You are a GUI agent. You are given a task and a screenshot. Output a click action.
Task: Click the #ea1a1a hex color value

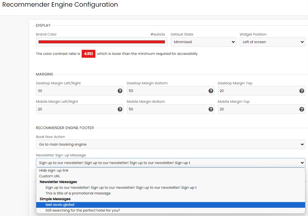[158, 34]
